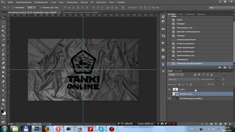Filter layers by type T icon
Viewport: 235px width, 132px height.
203,75
